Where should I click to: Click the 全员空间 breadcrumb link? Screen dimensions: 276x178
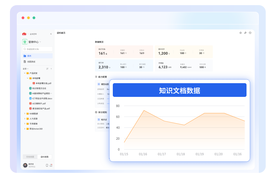33,34
